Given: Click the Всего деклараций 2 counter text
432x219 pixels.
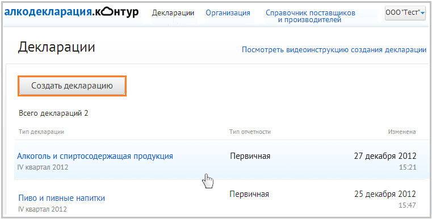Looking at the screenshot, I should pyautogui.click(x=53, y=113).
